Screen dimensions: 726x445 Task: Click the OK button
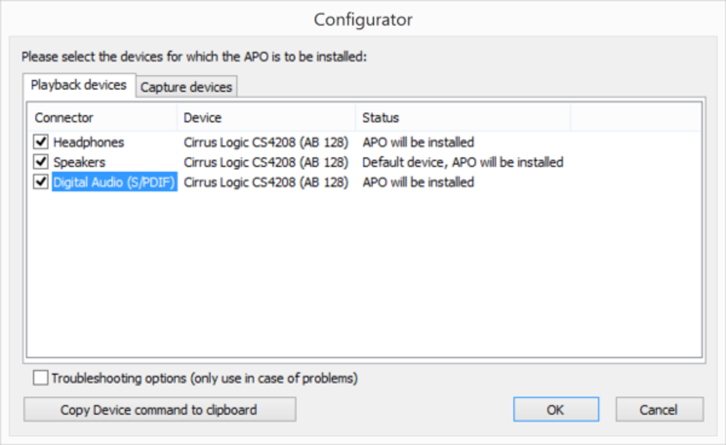click(556, 409)
